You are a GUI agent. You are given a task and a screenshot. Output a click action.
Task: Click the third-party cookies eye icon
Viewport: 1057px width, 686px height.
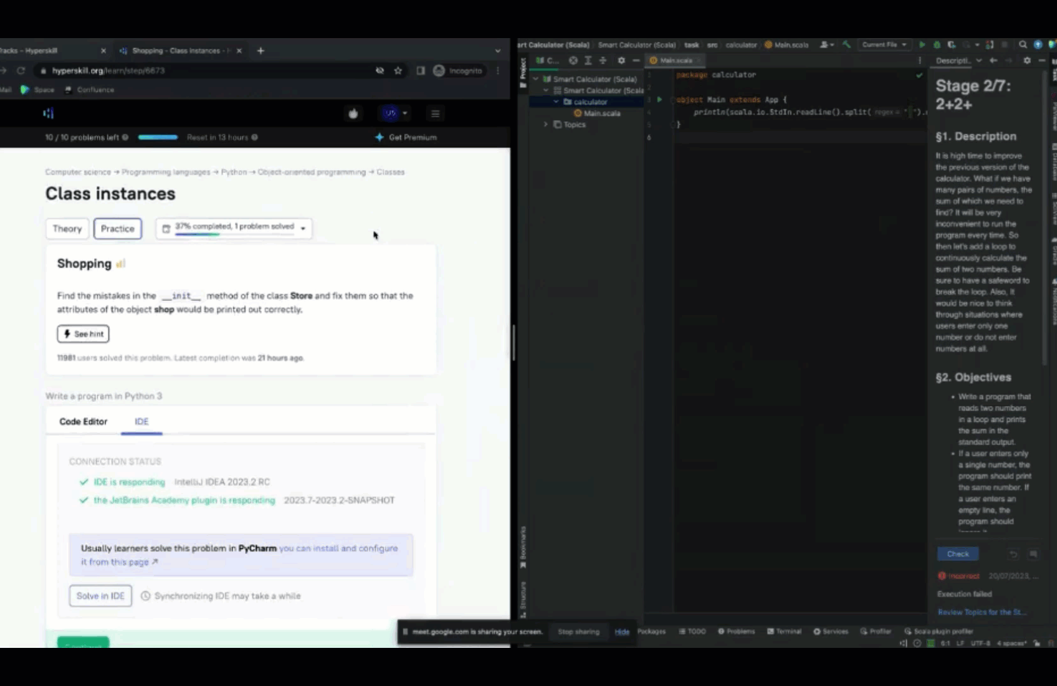(x=379, y=71)
